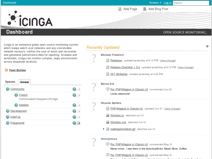Click the Icinga logo
The width and height of the screenshot is (212, 159).
coord(30,19)
